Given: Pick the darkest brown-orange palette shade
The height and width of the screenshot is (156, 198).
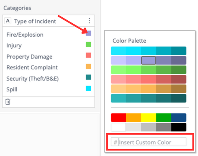Looking at the screenshot, I should pyautogui.click(x=179, y=89).
